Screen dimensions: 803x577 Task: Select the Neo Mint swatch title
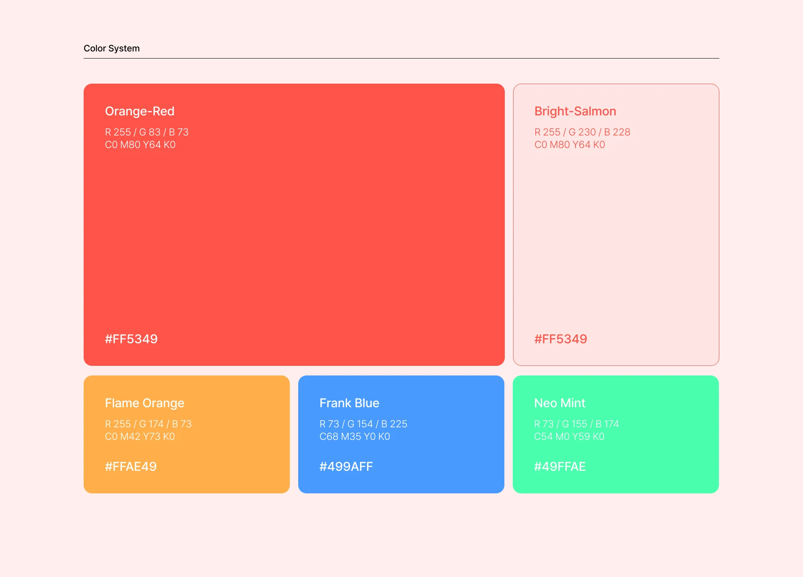coord(560,403)
